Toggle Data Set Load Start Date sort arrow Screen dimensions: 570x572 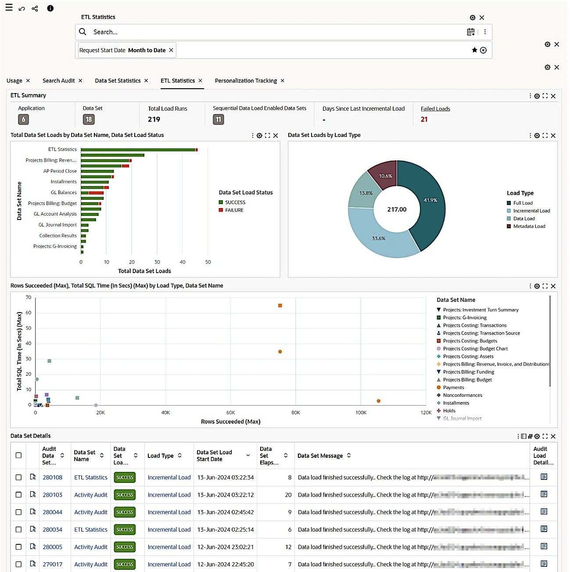point(248,456)
